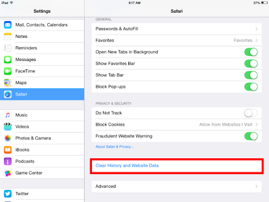Select the Messages green bubble icon
This screenshot has width=269, height=202.
coord(8,59)
